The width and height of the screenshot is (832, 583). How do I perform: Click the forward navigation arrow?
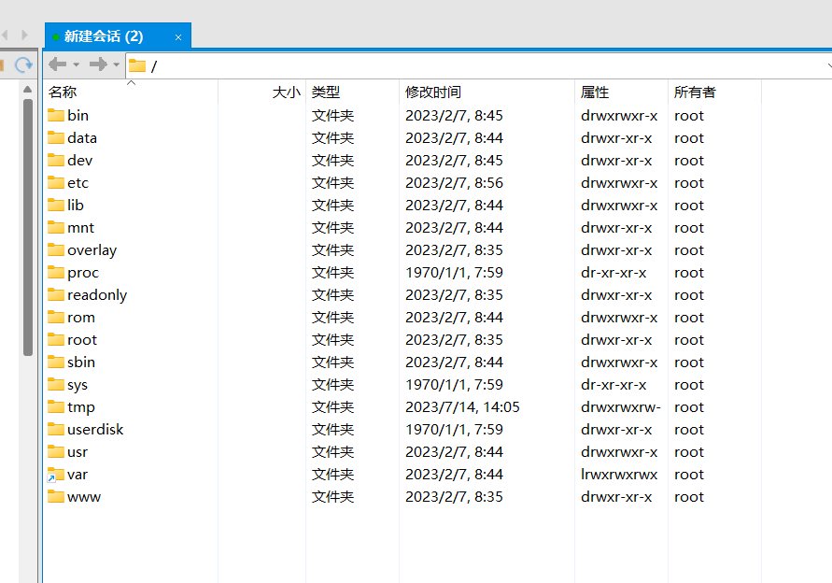[x=97, y=64]
